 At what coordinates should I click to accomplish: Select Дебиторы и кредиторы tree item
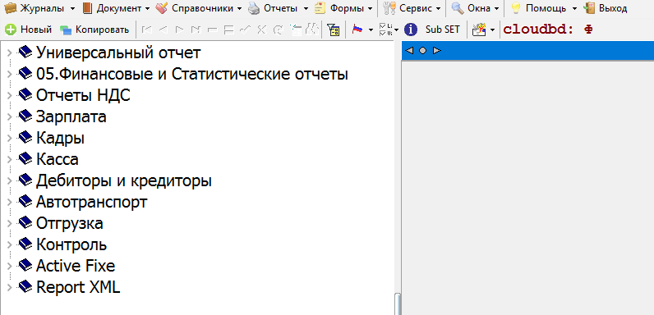click(x=124, y=180)
